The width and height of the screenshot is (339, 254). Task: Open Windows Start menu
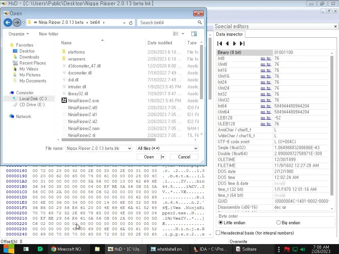pos(9,249)
